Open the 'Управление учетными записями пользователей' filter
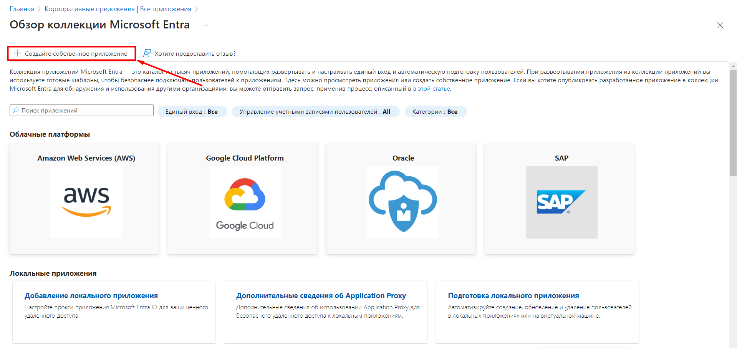737x348 pixels. (x=315, y=112)
